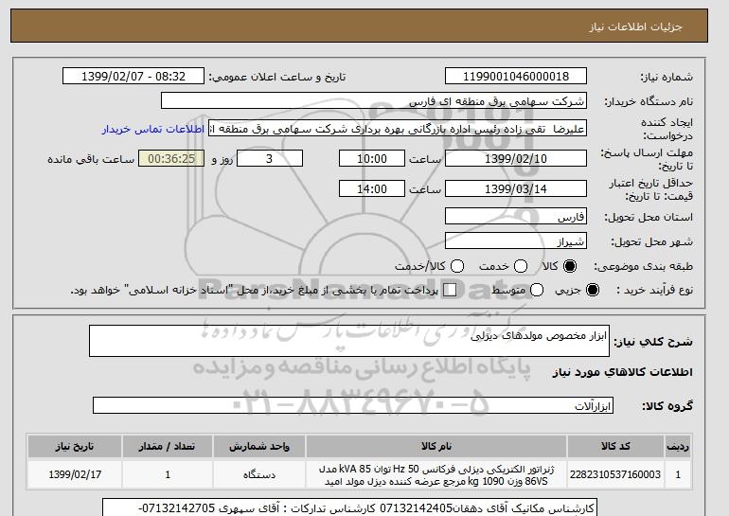
Task: Click the delivery city field شیراز
Action: pyautogui.click(x=516, y=240)
